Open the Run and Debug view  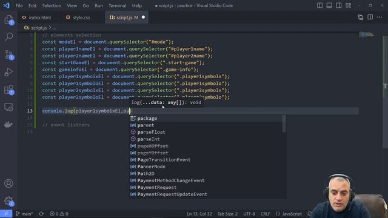pos(8,72)
